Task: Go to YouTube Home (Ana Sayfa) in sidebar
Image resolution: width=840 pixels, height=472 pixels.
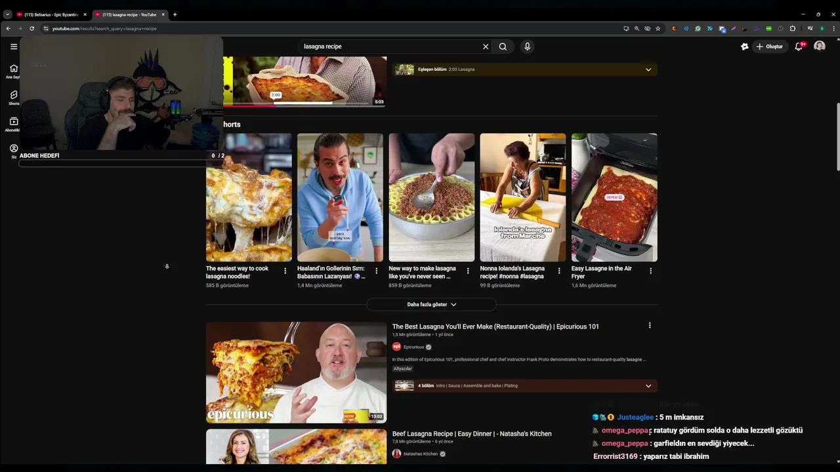Action: pos(13,71)
